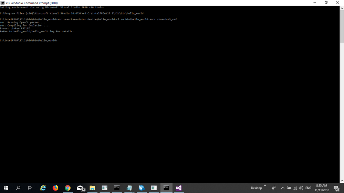Click 'aoc: Running OpenCL parser....' line

click(23, 22)
